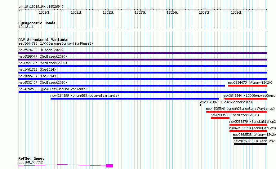
Task: Click the nsv5876393 (Almarri2020) label
Action: (x=255, y=141)
